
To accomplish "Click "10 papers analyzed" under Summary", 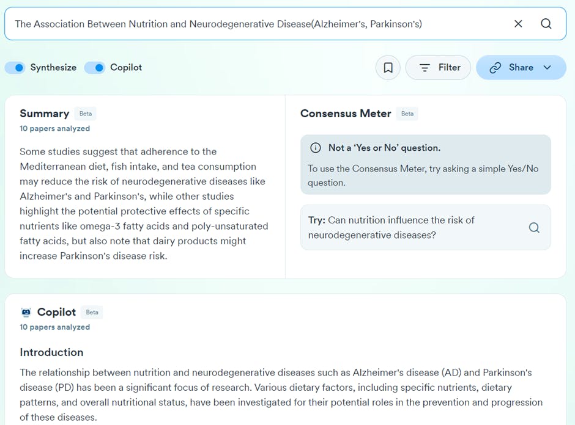I will tap(54, 129).
